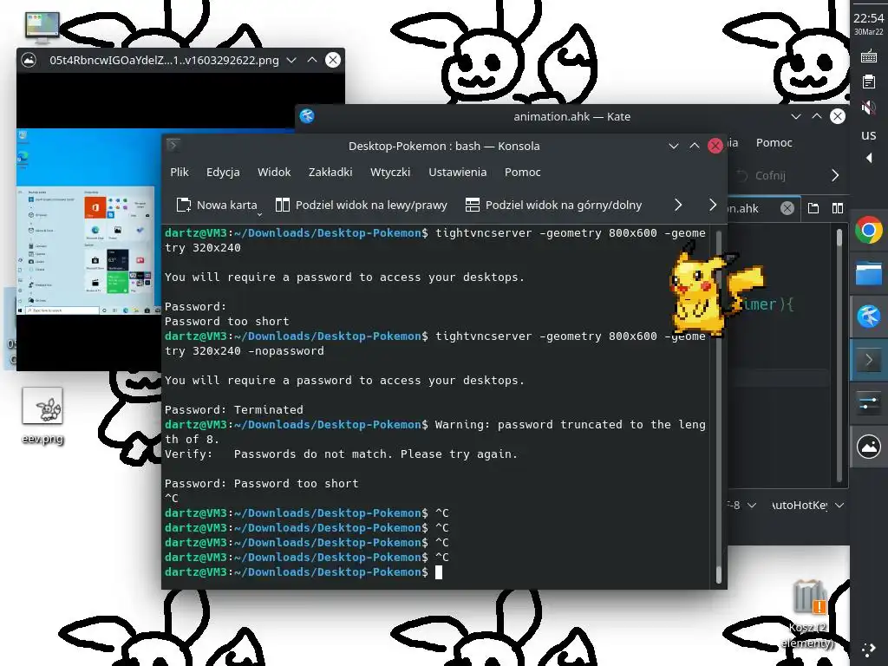Click Cofnij in Kate toolbar
This screenshot has width=888, height=666.
pyautogui.click(x=761, y=175)
